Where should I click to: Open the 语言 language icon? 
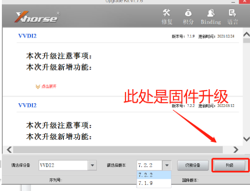point(232,13)
